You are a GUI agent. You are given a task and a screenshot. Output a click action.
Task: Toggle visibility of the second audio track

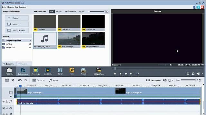coord(4,108)
